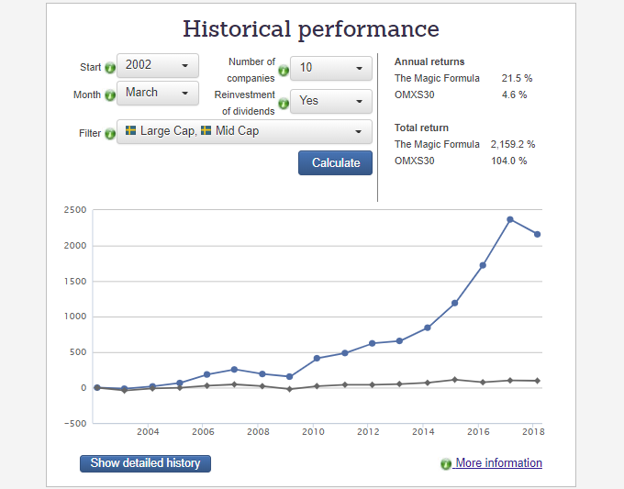Click the green icon before More information

[x=446, y=464]
